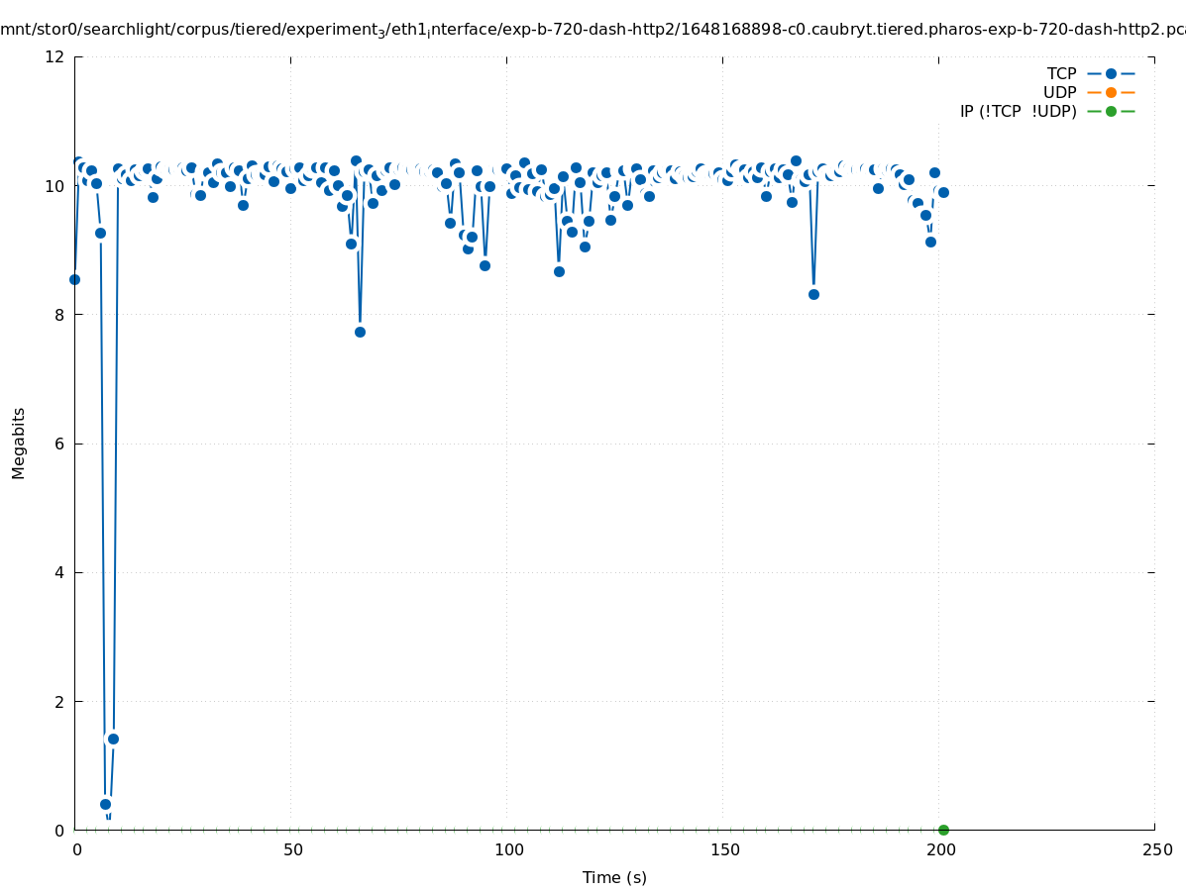Image resolution: width=1186 pixels, height=891 pixels.
Task: Click the Time (s) x-axis label
Action: click(x=614, y=877)
